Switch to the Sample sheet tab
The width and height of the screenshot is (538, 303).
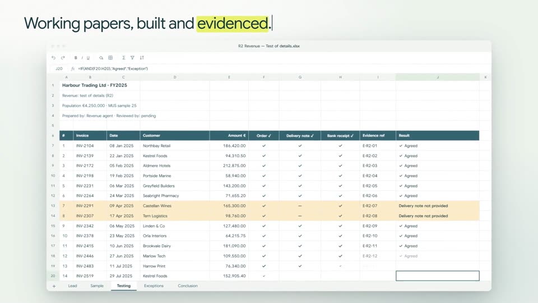[x=97, y=286]
